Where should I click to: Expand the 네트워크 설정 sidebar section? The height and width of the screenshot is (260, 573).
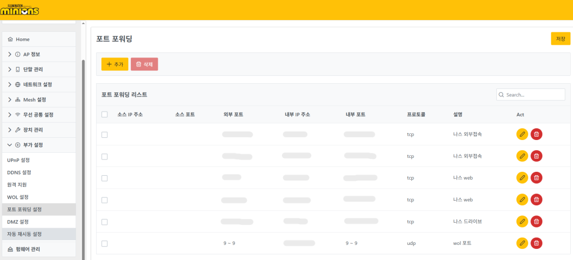pos(10,84)
